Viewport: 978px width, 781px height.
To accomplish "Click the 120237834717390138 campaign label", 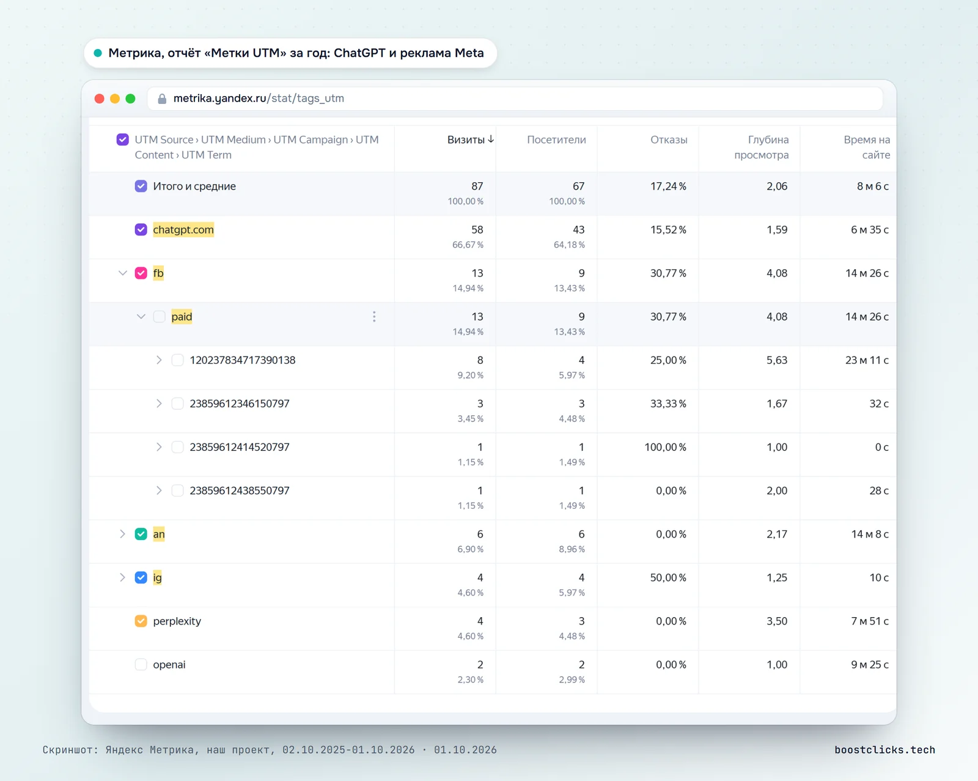I will pyautogui.click(x=243, y=360).
